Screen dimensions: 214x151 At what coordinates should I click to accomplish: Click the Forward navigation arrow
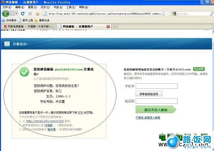(x=12, y=13)
